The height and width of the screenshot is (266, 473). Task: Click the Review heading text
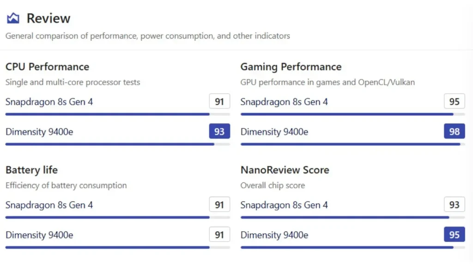pos(49,18)
